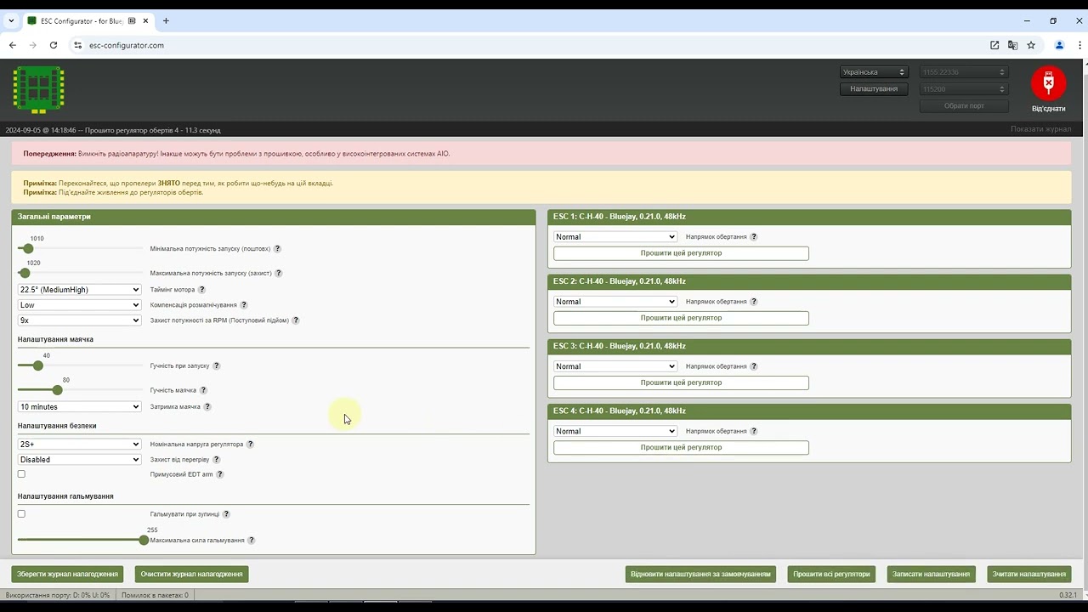Screen dimensions: 1088x612
Task: Open ESC 3 Напрямок обертання help icon
Action: (x=754, y=366)
